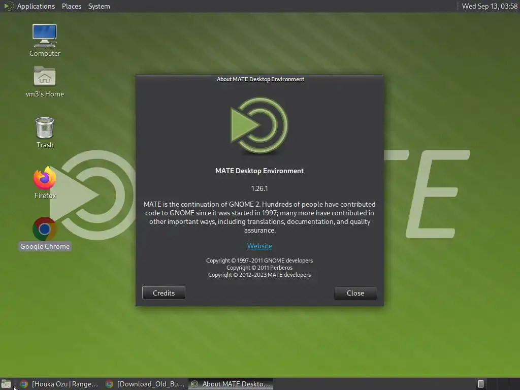Click 'Copyright © 2011 Perberos' text
The height and width of the screenshot is (390, 520).
259,268
